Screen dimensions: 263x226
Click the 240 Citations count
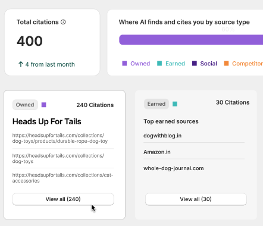95,105
